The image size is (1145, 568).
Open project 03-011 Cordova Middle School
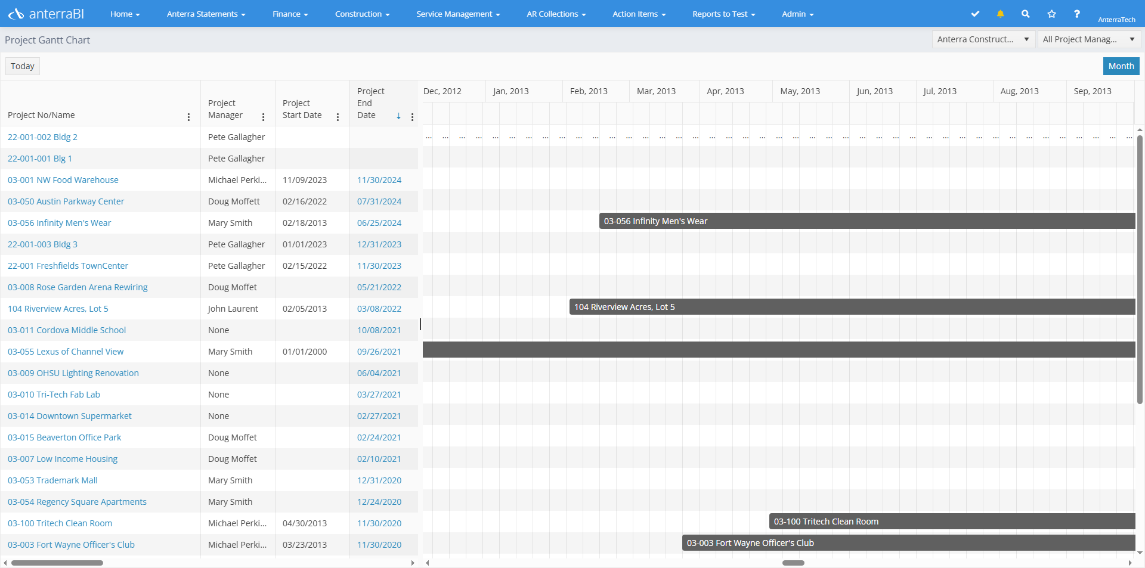[67, 330]
